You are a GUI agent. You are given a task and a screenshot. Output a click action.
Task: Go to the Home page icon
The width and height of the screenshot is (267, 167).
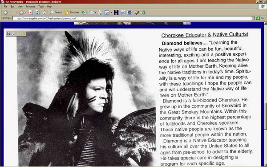click(x=44, y=12)
